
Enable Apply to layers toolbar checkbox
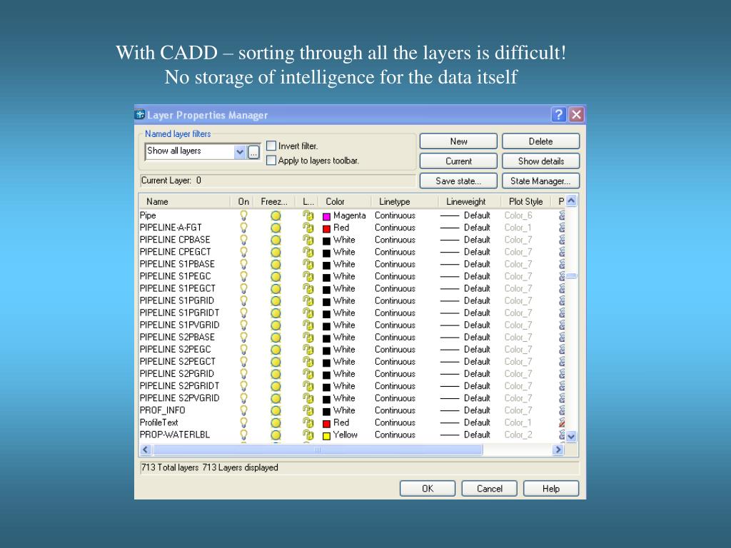tap(271, 161)
